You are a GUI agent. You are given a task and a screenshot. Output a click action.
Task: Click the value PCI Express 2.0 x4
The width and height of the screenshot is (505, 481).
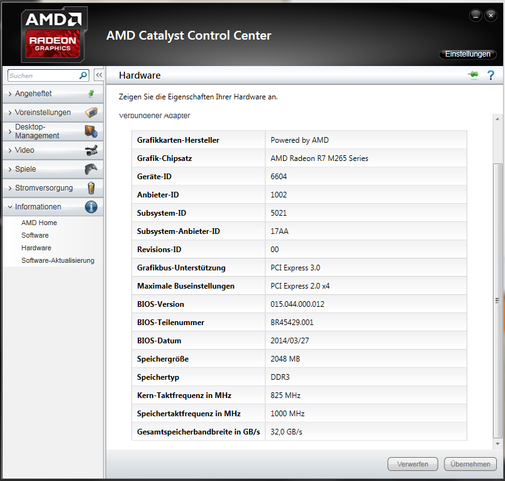tap(300, 286)
